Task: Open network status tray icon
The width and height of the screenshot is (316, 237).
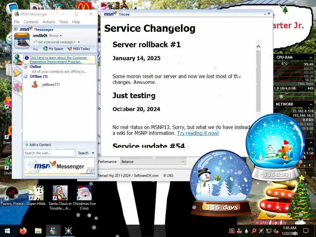Action: (x=269, y=231)
